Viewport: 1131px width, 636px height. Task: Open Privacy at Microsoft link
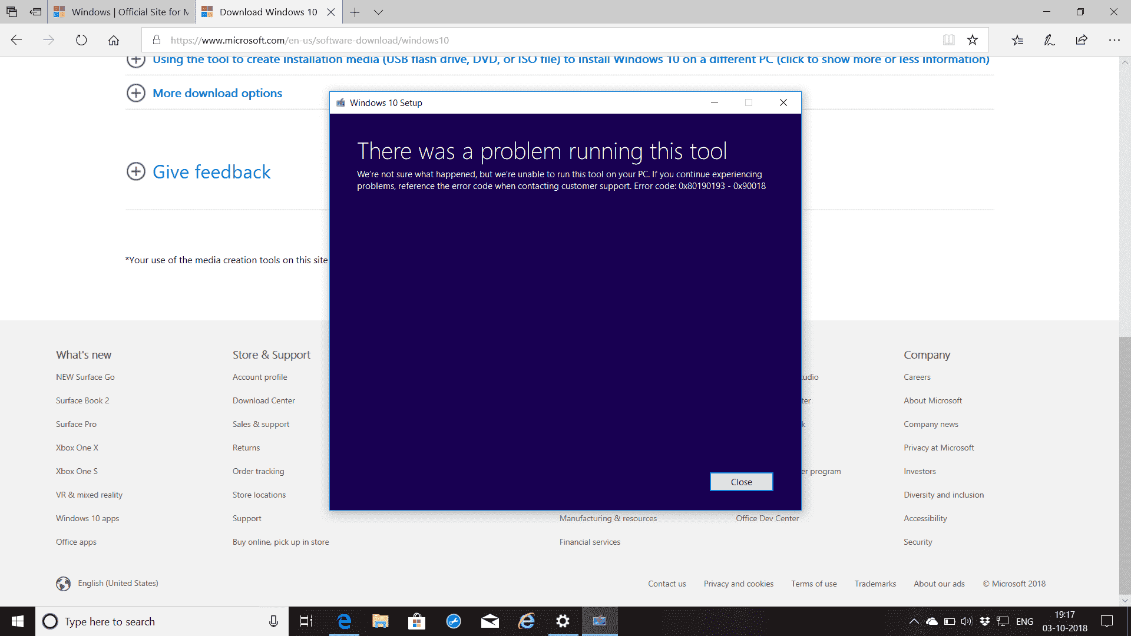pyautogui.click(x=939, y=448)
